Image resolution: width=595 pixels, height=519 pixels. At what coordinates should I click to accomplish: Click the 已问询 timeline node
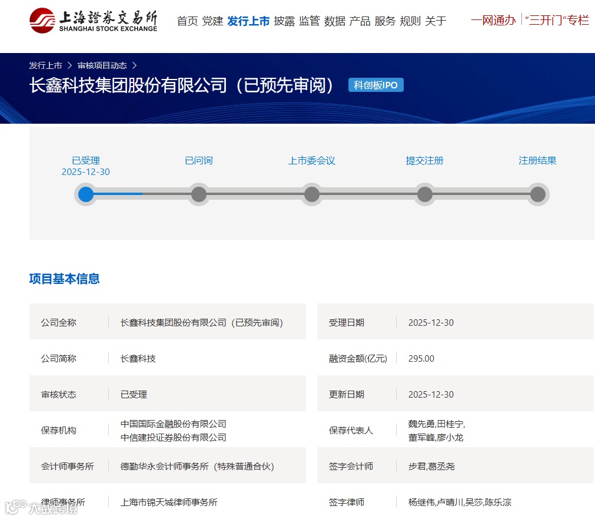(199, 194)
